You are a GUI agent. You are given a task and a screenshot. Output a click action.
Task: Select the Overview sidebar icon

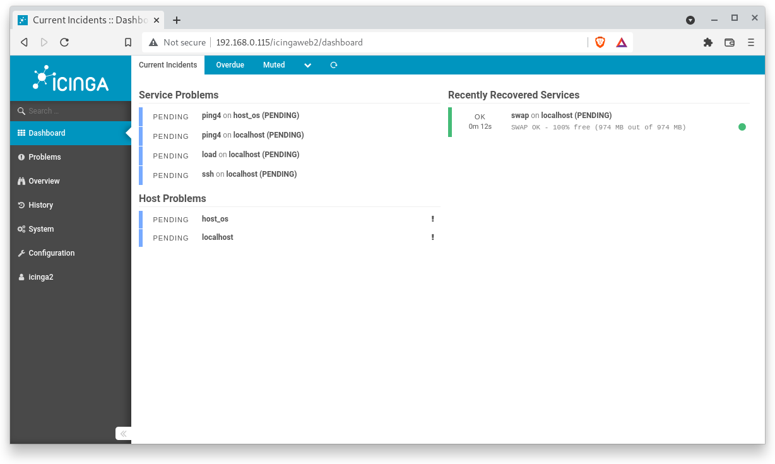pos(44,181)
